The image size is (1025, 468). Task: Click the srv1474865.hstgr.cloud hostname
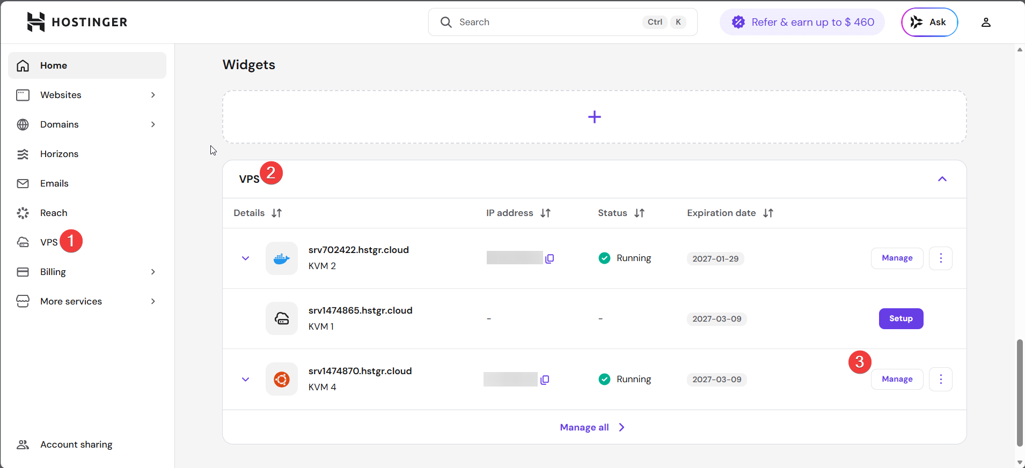361,310
